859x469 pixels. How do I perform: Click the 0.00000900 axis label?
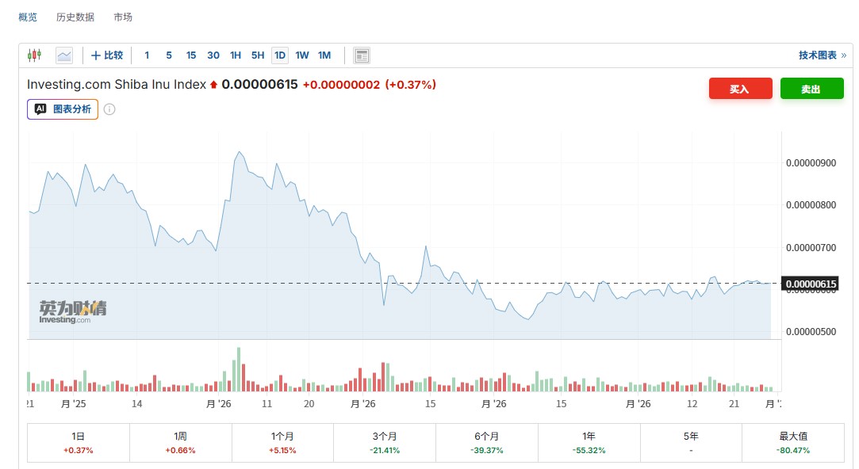click(x=811, y=163)
